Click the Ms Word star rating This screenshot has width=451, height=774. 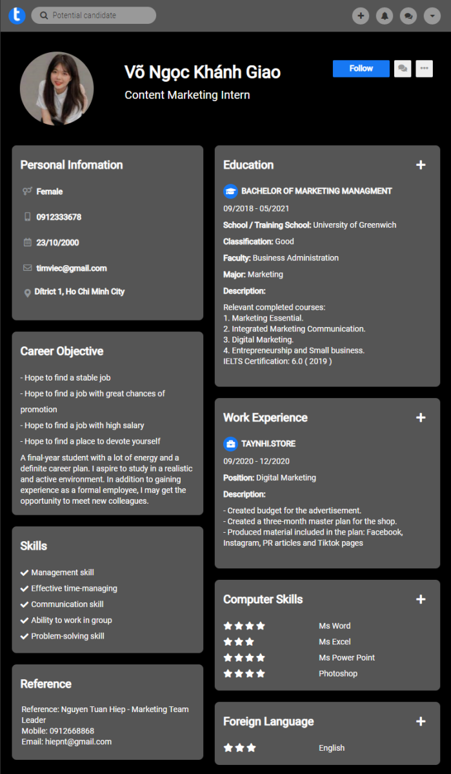point(244,626)
